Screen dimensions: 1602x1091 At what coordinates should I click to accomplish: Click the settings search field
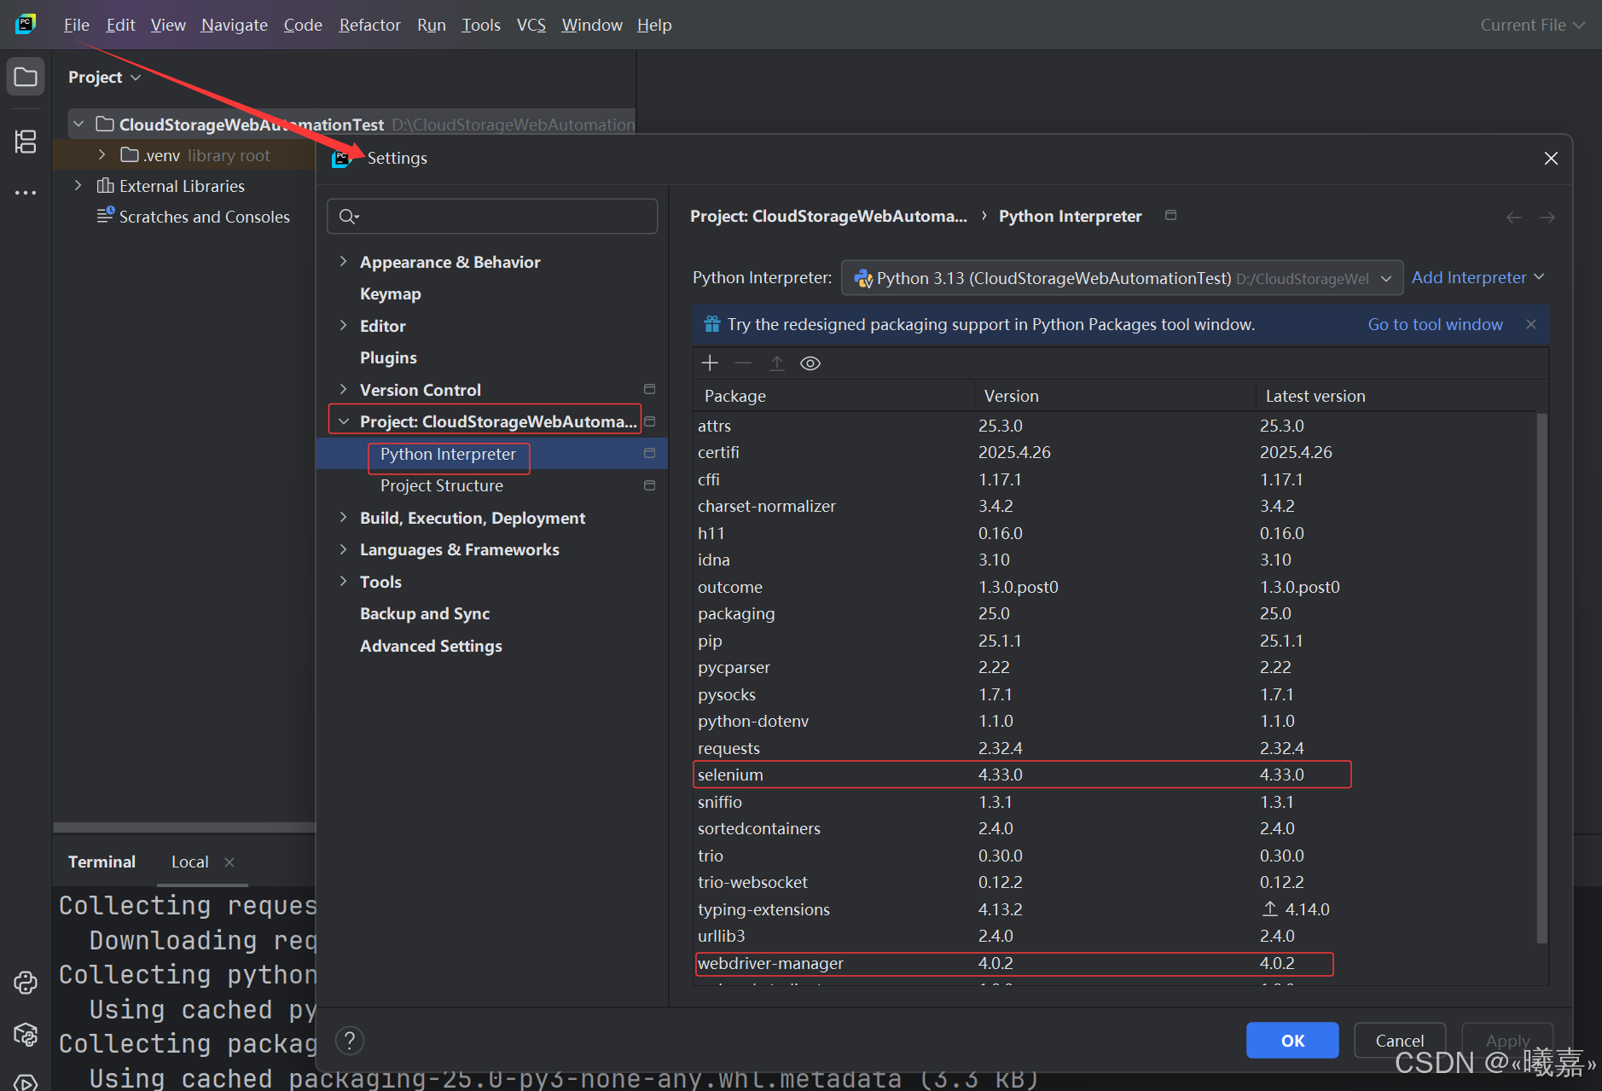click(492, 217)
